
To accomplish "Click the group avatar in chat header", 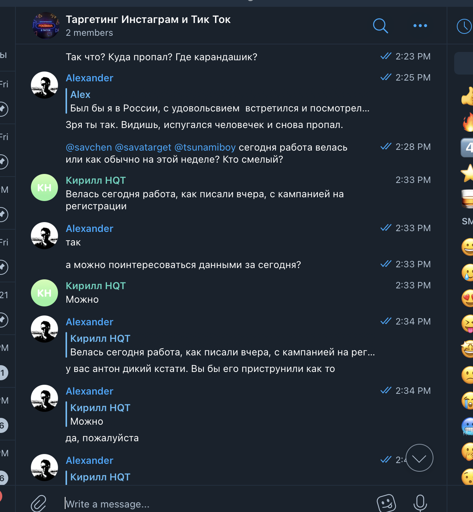I will pos(46,26).
